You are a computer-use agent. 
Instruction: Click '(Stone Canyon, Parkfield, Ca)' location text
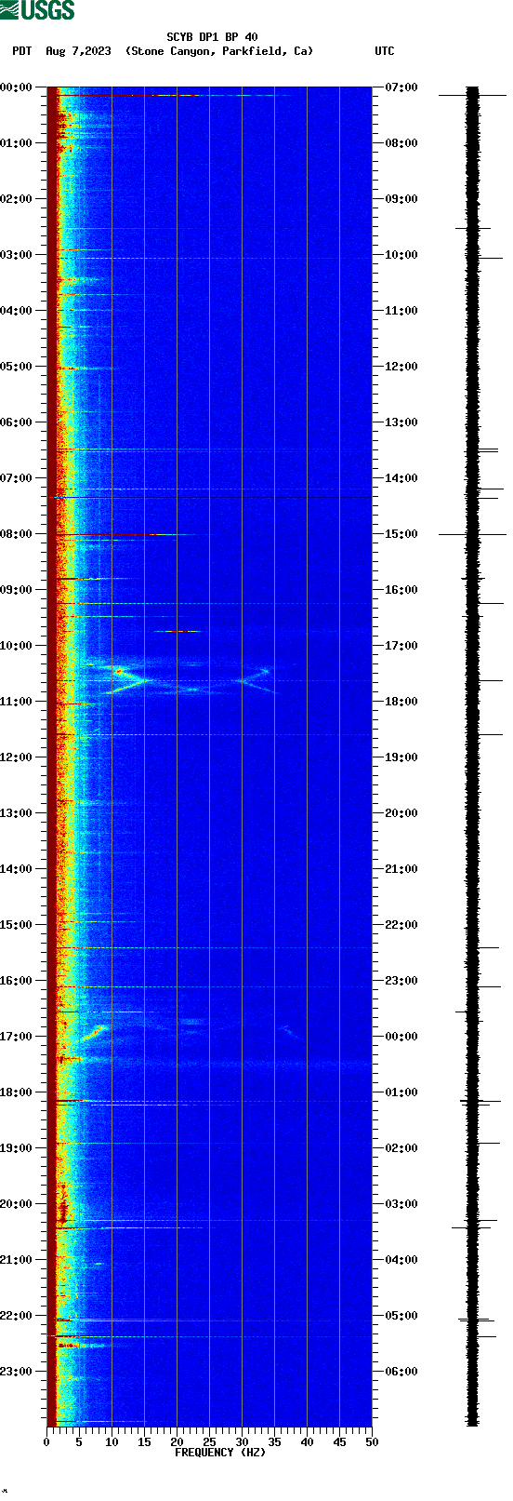(218, 51)
